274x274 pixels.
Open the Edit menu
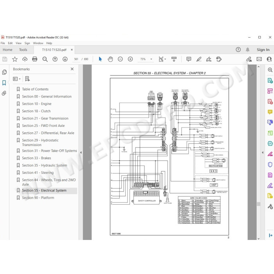click(x=10, y=43)
